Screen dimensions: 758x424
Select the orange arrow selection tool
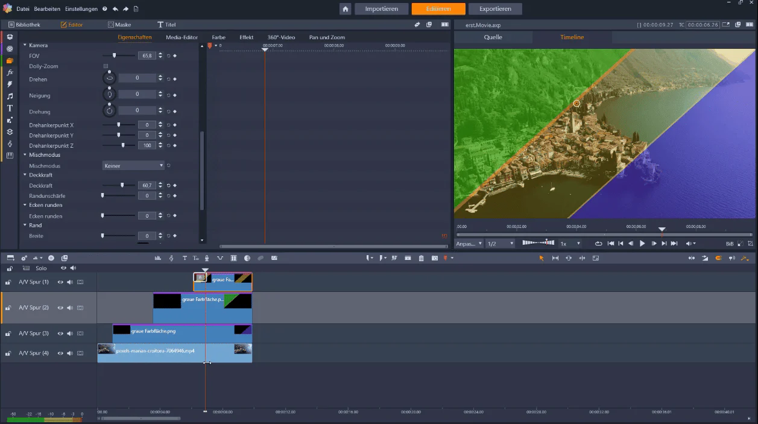point(541,258)
